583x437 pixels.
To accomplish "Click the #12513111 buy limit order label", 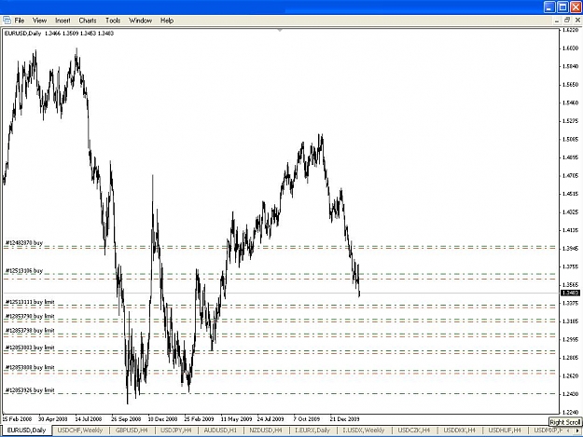I will point(30,302).
